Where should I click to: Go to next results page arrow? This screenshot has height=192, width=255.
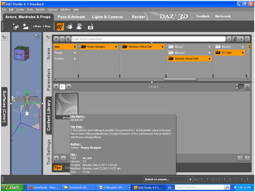click(x=69, y=87)
